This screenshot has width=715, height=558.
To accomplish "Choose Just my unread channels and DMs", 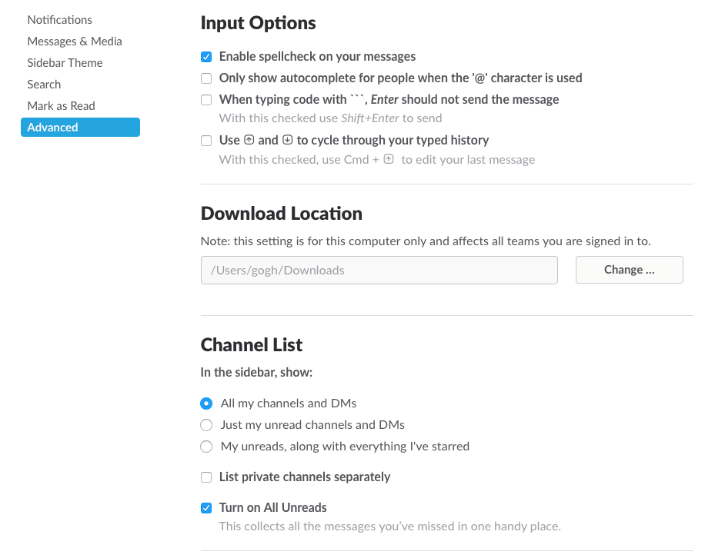I will click(x=206, y=425).
